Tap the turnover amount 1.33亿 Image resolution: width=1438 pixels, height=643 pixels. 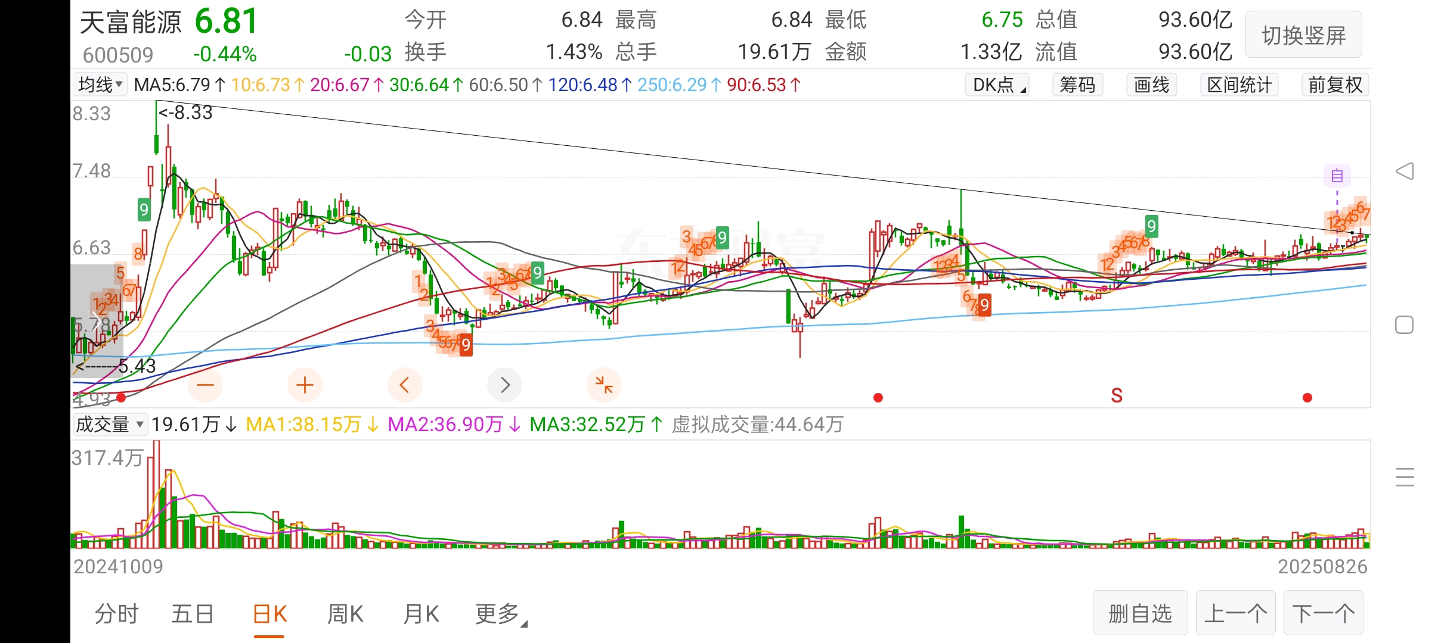coord(990,52)
